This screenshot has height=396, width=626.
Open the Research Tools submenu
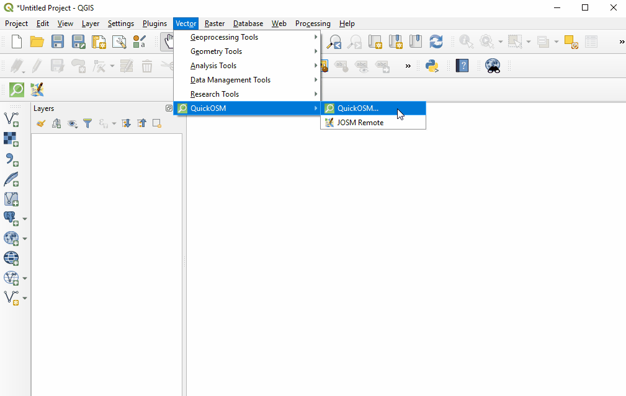(x=247, y=94)
